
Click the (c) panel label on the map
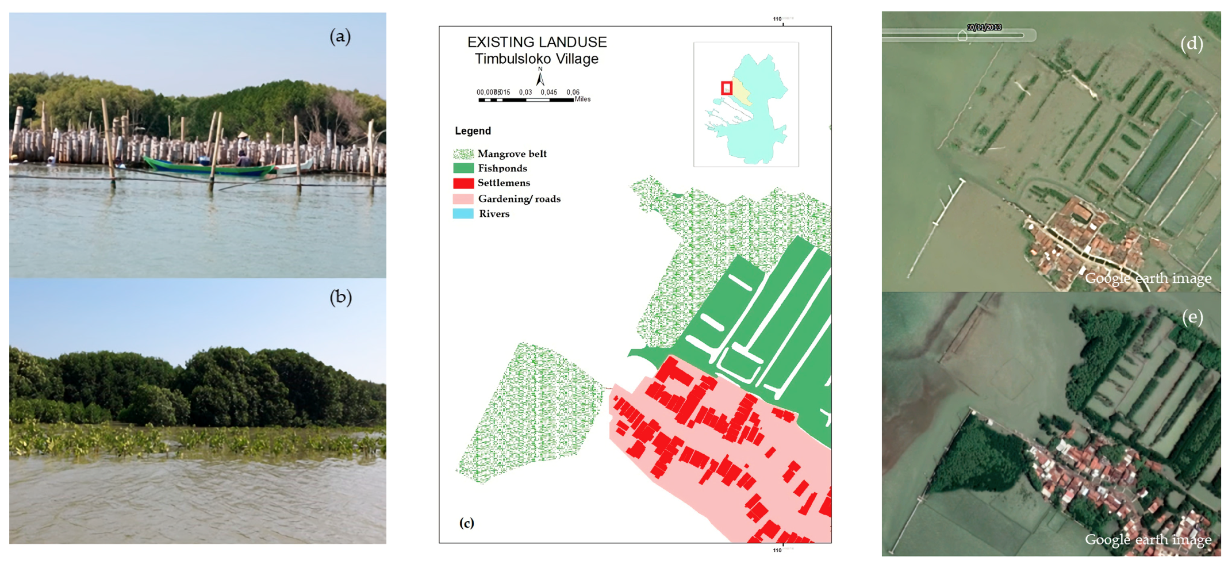pyautogui.click(x=466, y=523)
